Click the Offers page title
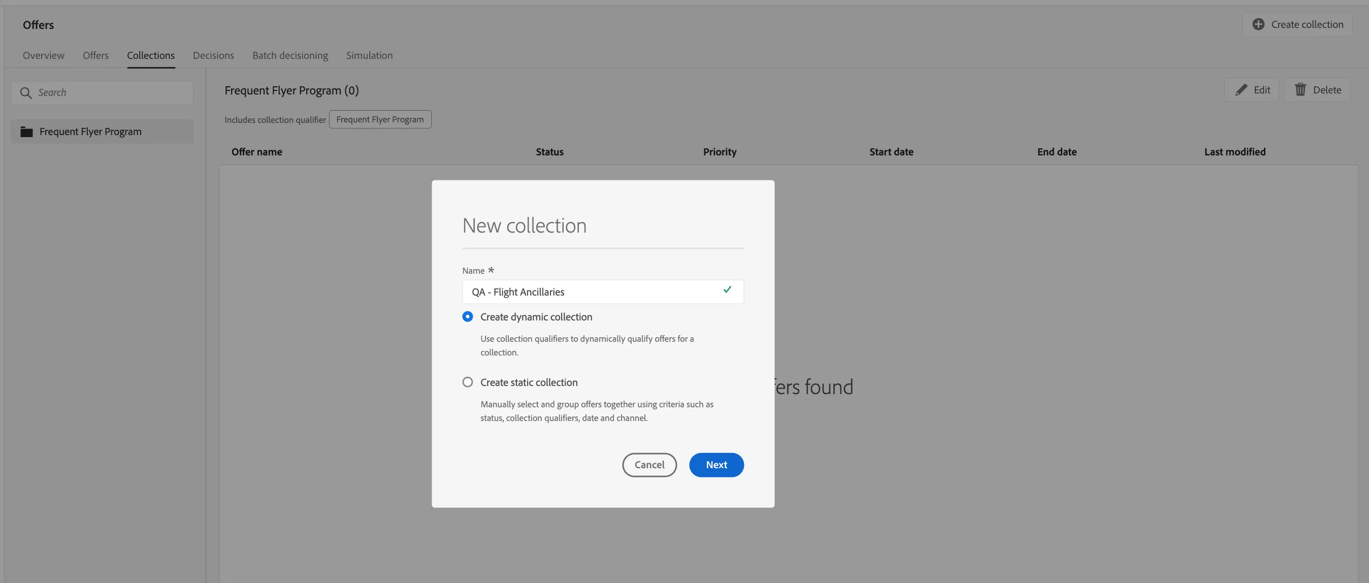Screen dimensions: 1369x583 (x=38, y=25)
